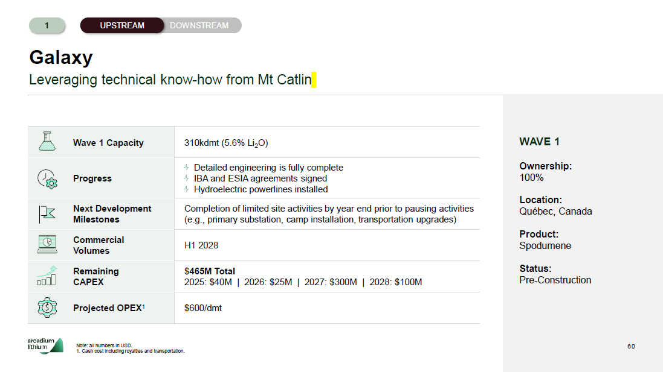
Task: Click the clock and gear Progress icon
Action: pyautogui.click(x=47, y=178)
